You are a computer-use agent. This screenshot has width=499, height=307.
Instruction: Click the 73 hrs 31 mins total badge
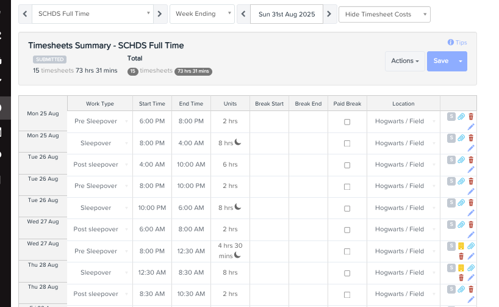tap(193, 71)
